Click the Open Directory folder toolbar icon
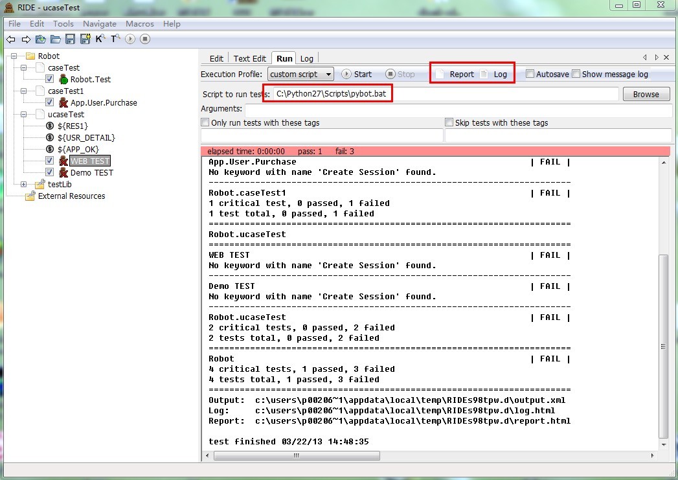This screenshot has width=678, height=480. pos(55,40)
